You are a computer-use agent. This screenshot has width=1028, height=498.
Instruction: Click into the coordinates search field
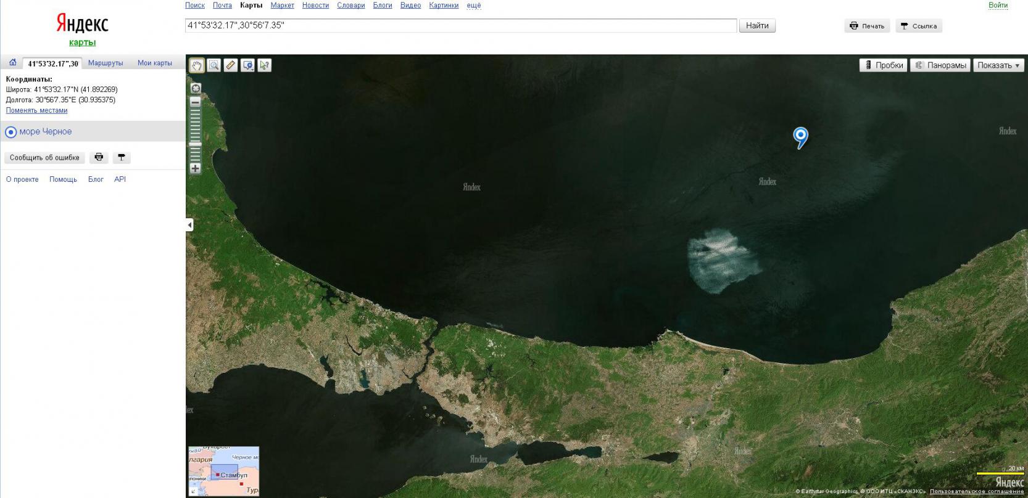[460, 26]
